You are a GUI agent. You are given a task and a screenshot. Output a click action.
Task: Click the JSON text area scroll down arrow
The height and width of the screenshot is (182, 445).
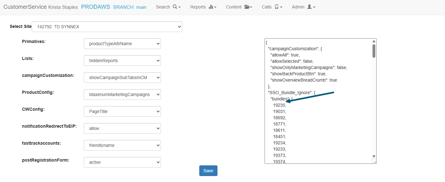point(374,156)
